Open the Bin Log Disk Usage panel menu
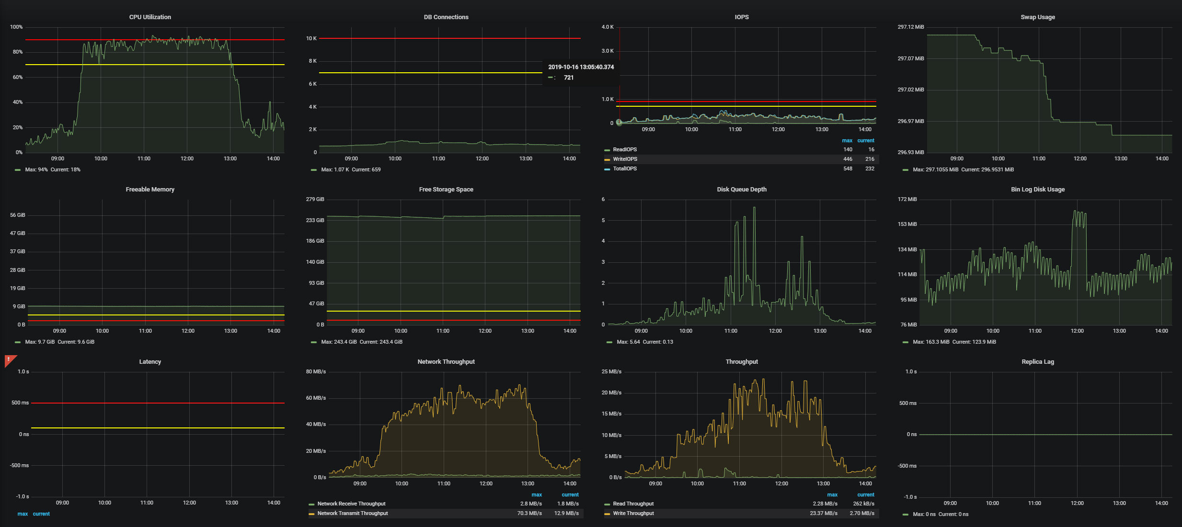The image size is (1182, 527). point(1037,189)
